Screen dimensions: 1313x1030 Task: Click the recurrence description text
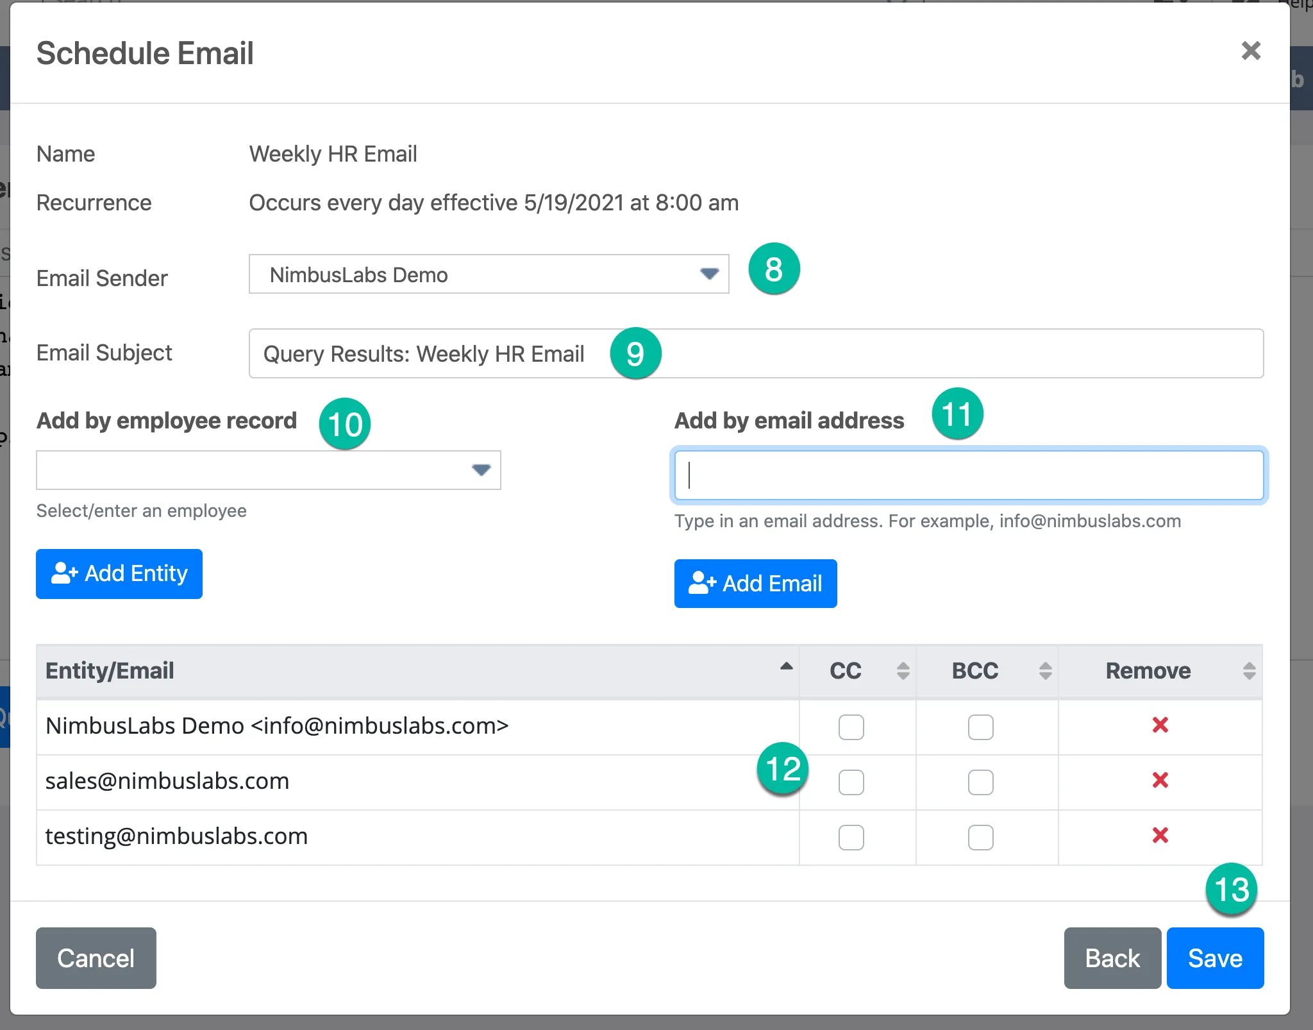tap(494, 203)
